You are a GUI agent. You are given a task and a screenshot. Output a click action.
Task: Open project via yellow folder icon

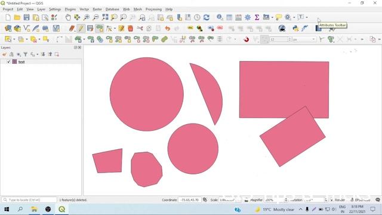tap(17, 17)
